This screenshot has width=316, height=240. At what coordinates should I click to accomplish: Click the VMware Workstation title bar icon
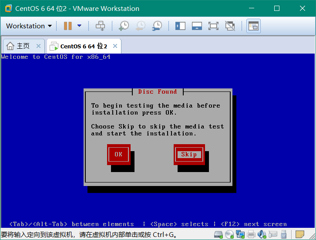pyautogui.click(x=8, y=8)
